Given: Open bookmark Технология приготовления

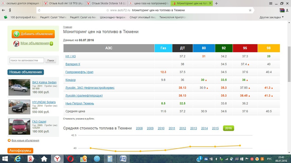Looking at the screenshot, I should pyautogui.click(x=173, y=17).
